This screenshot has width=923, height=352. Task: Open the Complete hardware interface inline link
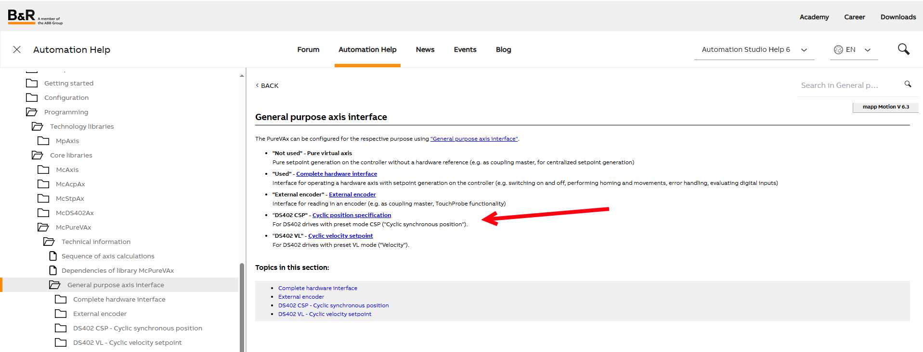pos(337,174)
